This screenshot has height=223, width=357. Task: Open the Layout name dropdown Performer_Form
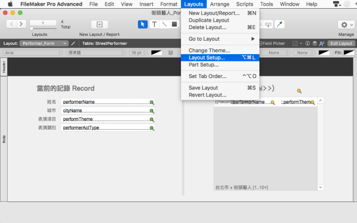44,43
